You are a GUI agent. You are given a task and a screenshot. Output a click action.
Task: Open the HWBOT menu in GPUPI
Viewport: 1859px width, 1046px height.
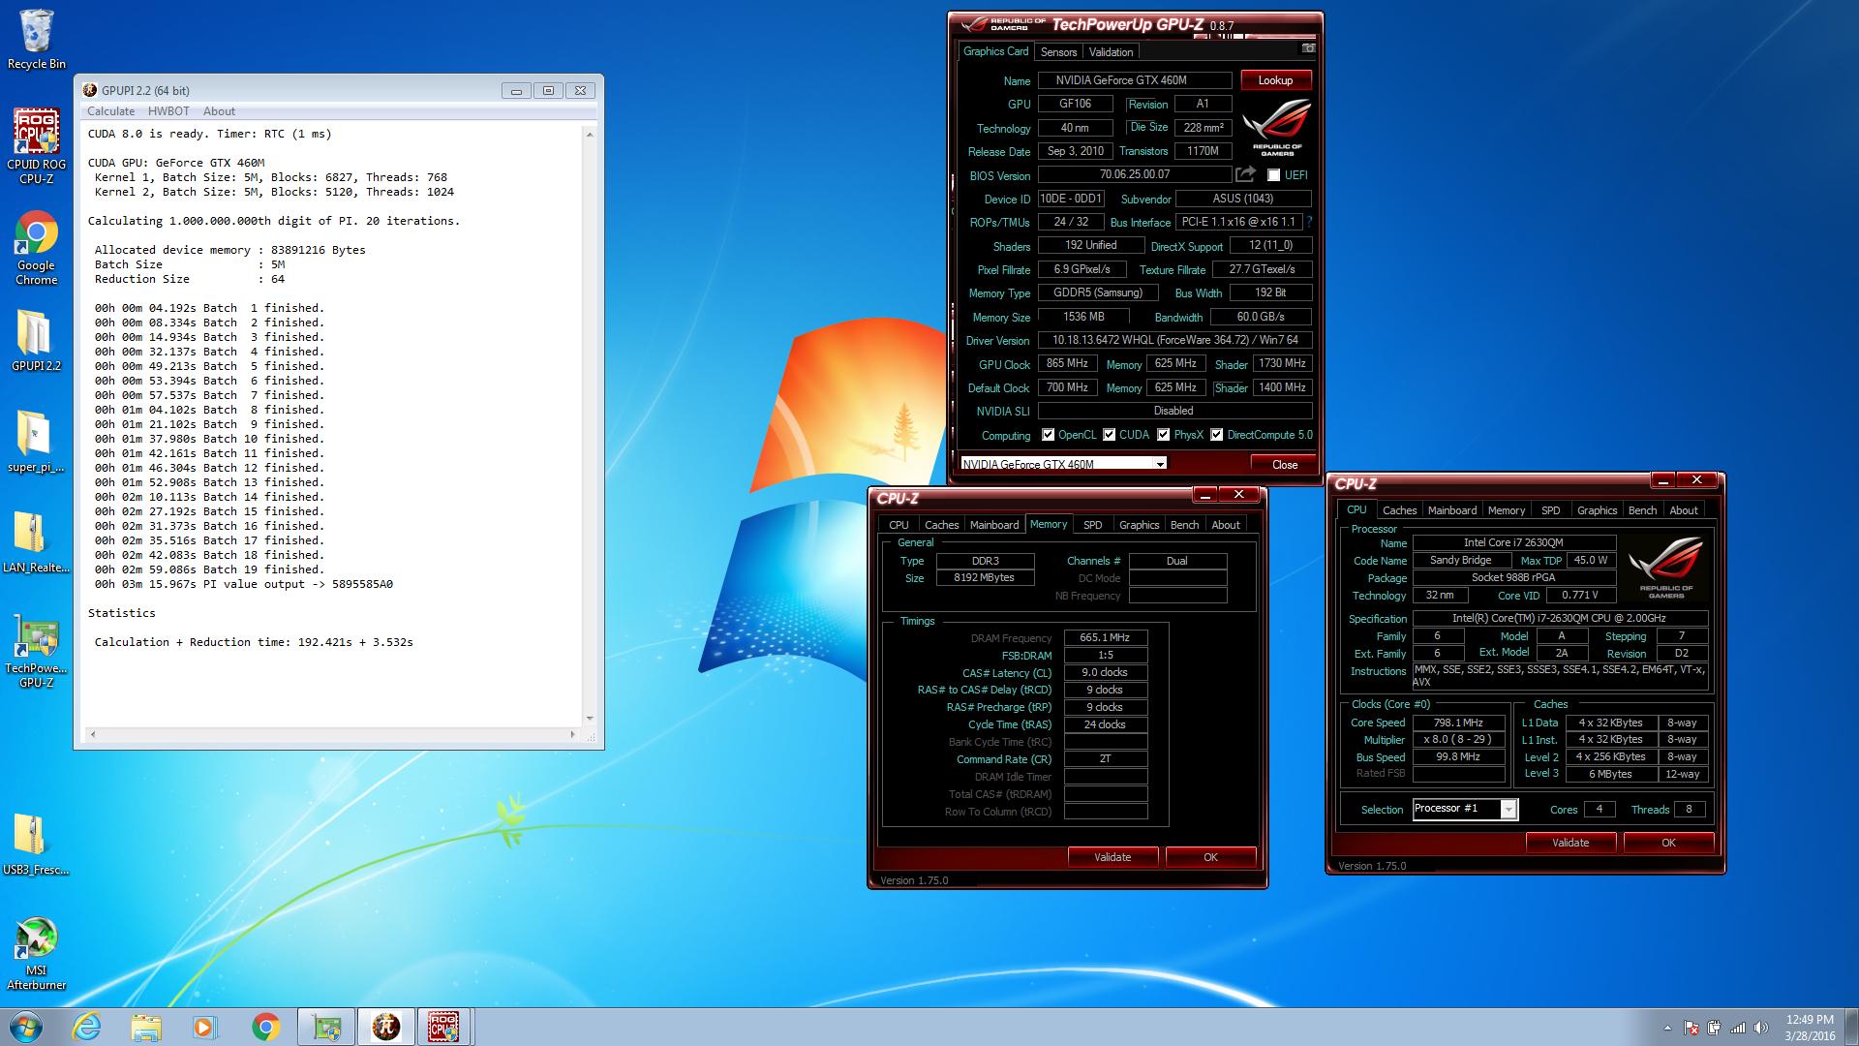(x=168, y=111)
